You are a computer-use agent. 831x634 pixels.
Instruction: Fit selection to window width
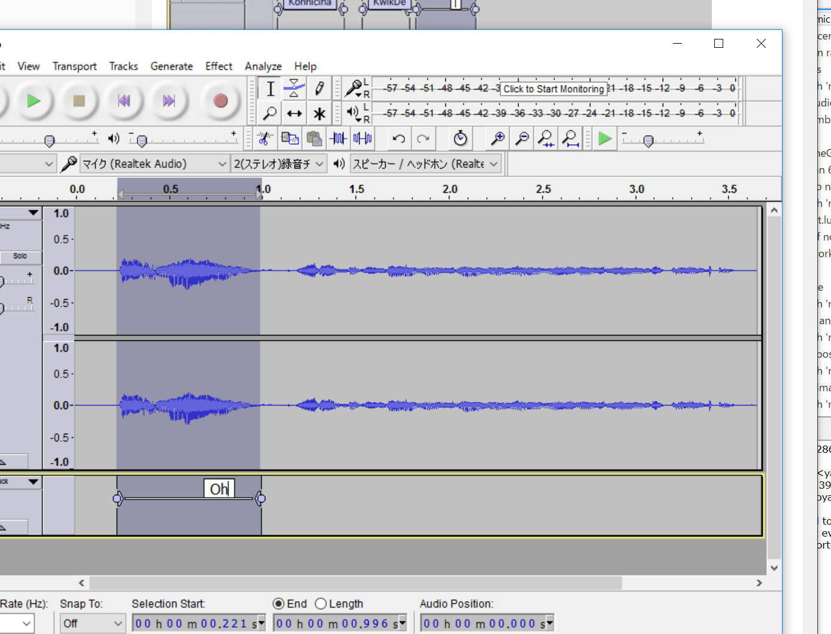tap(546, 139)
